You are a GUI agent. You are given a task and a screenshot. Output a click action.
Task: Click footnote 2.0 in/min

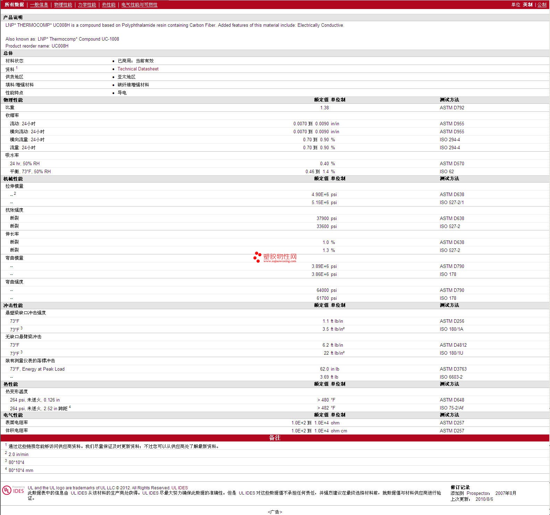click(x=18, y=454)
